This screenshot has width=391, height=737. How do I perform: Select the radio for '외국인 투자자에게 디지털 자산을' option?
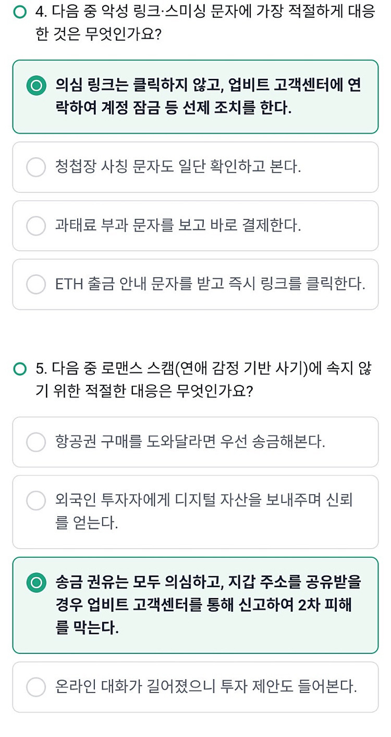pos(36,501)
